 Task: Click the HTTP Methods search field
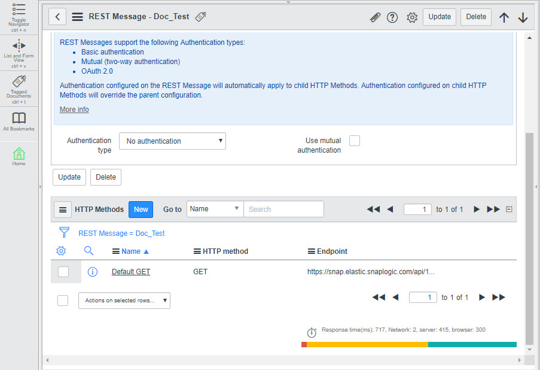point(283,210)
